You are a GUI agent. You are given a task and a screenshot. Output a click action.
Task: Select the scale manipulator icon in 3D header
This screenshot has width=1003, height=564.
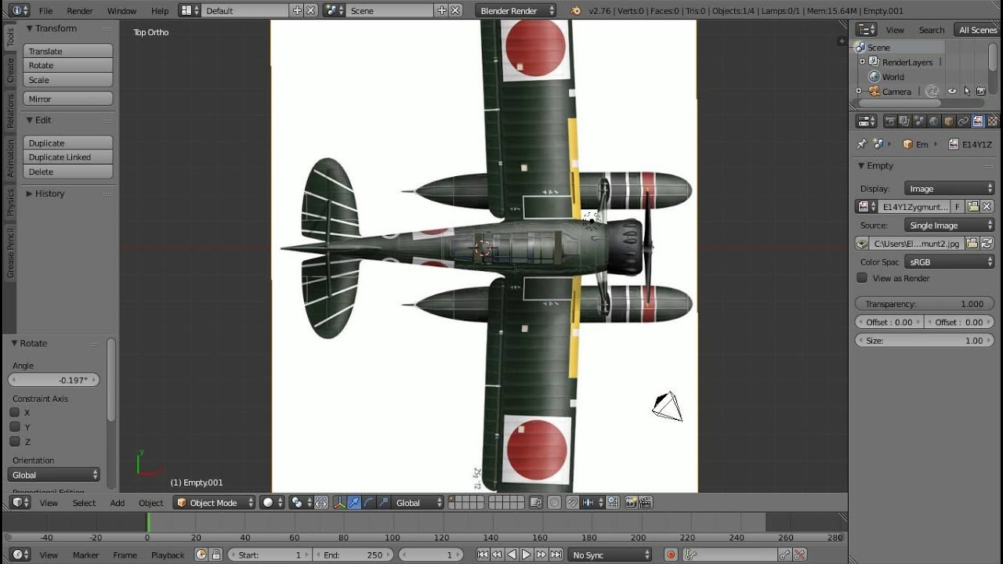pos(382,503)
